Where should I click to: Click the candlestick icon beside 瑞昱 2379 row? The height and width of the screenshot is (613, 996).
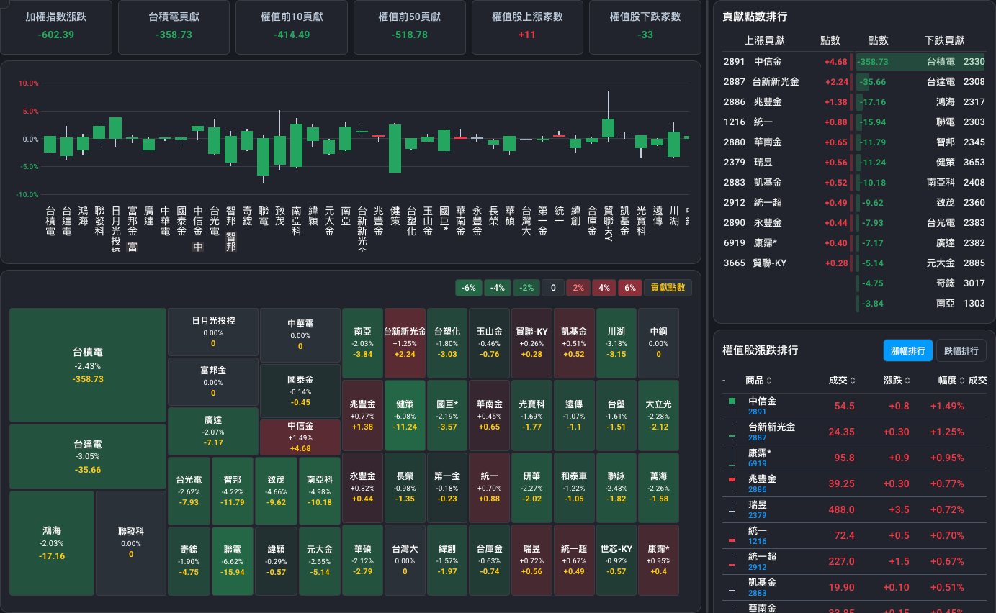[732, 509]
